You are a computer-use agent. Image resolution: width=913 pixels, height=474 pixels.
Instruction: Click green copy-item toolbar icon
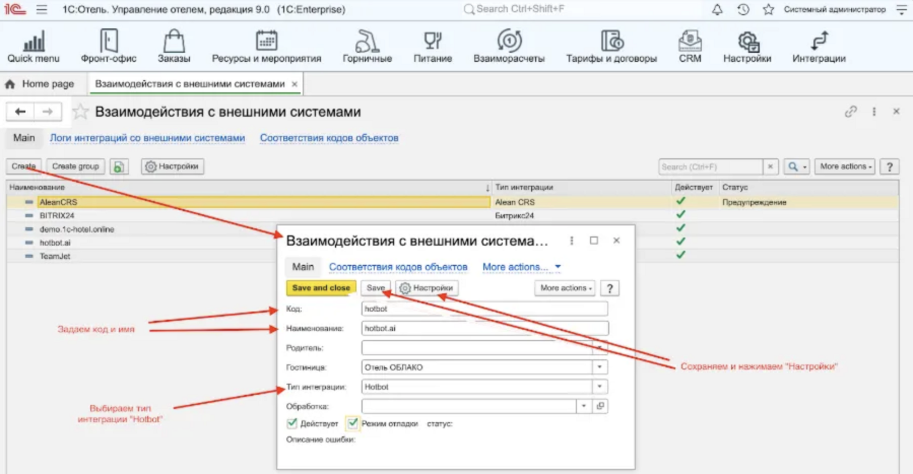tap(118, 166)
